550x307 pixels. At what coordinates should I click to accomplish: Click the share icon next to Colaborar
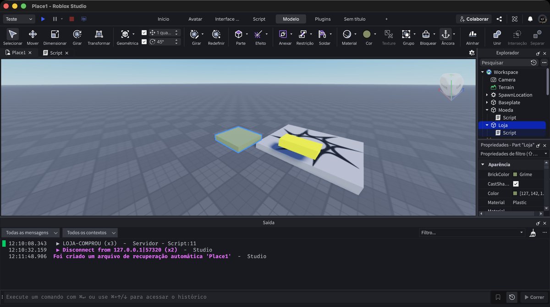click(x=499, y=19)
